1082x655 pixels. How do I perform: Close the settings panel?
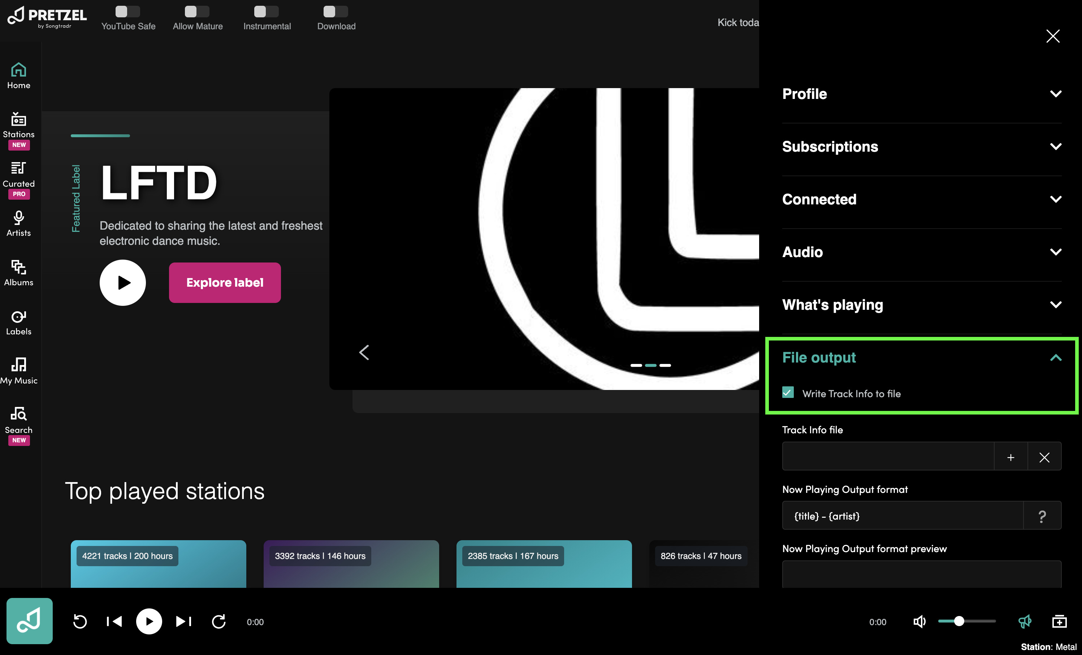(1053, 36)
